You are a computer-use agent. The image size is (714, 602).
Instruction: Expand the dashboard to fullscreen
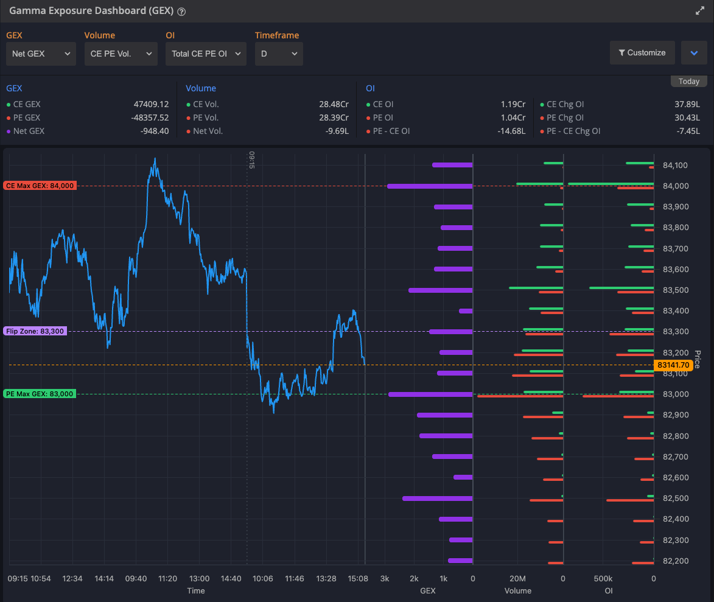point(699,11)
